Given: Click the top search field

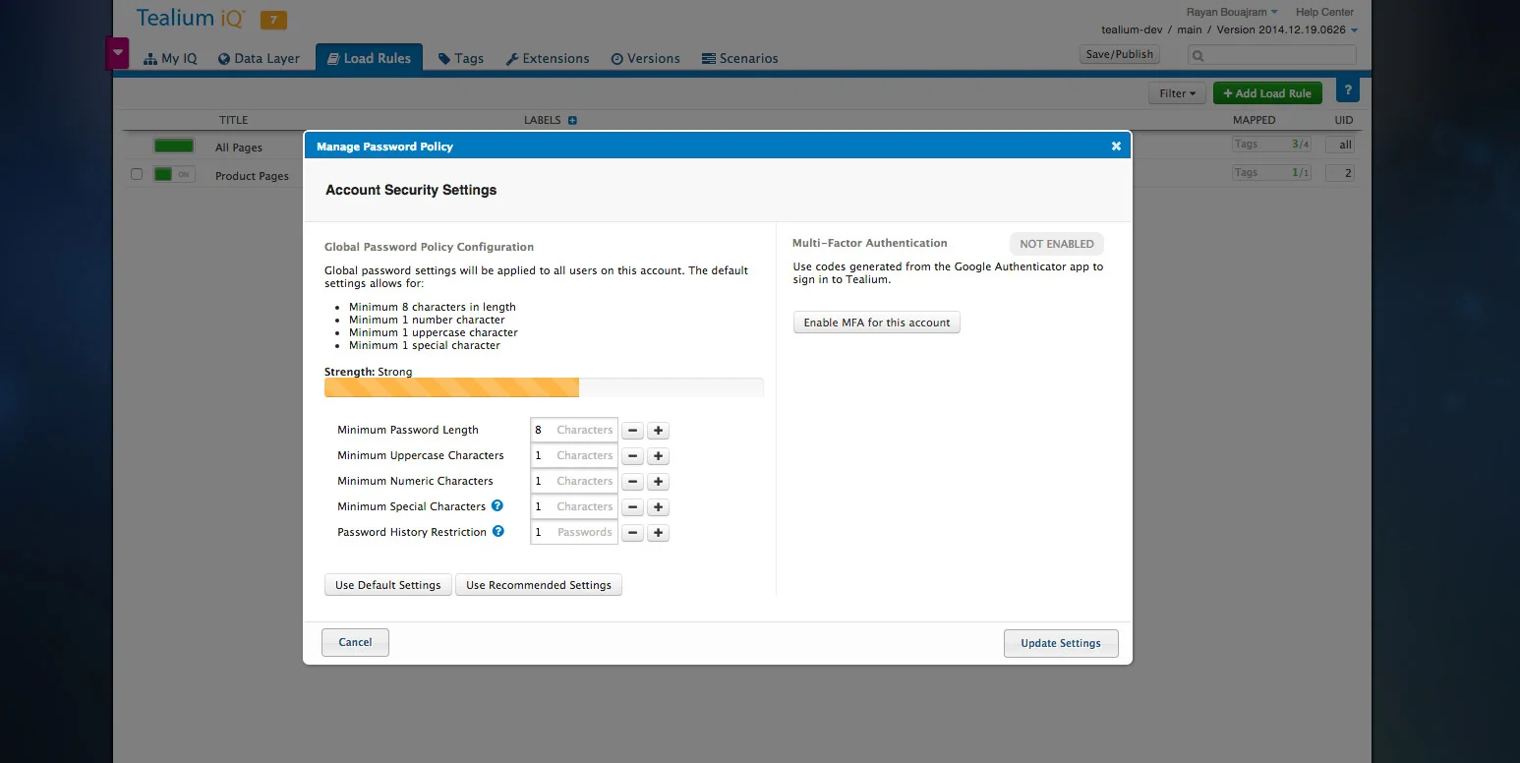Looking at the screenshot, I should coord(1272,55).
